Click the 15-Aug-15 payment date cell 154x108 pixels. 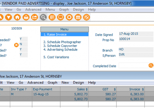click(x=46, y=94)
